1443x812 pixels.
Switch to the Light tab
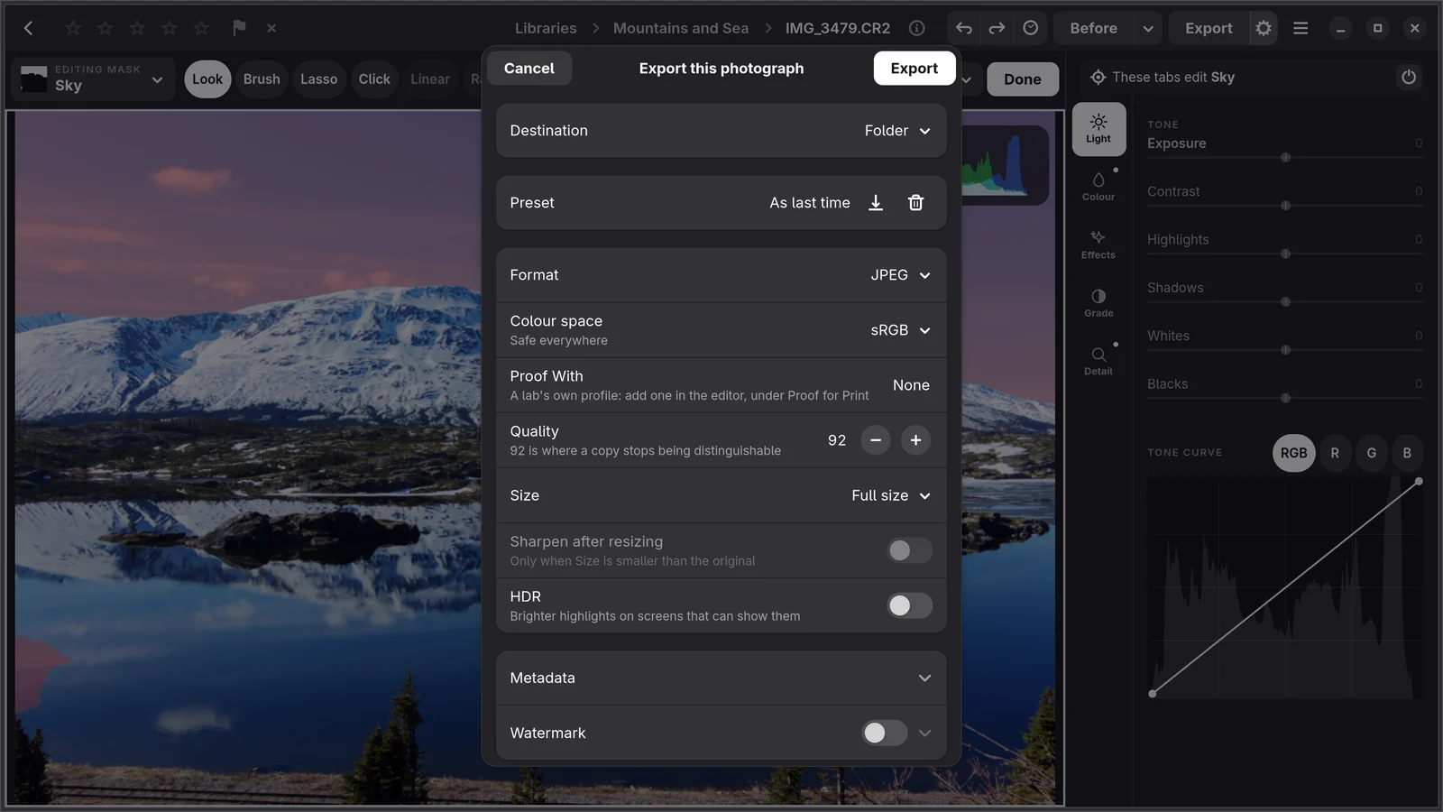tap(1098, 129)
